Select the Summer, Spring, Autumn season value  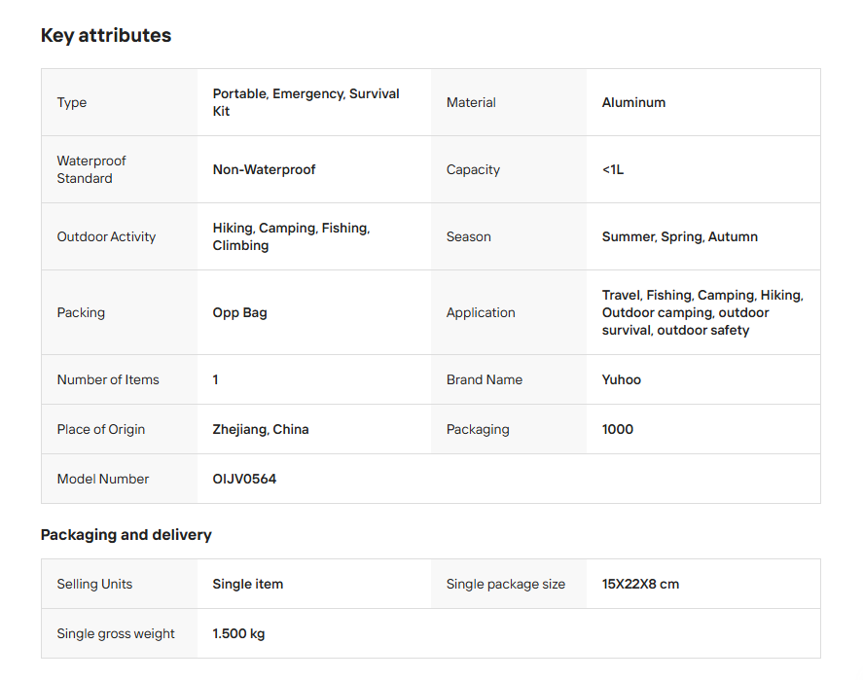click(x=679, y=237)
